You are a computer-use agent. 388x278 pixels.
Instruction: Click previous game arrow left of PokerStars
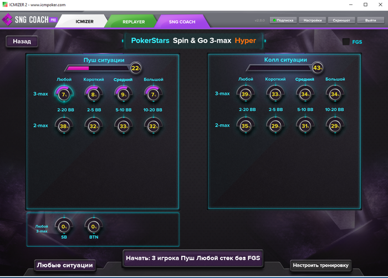pyautogui.click(x=122, y=41)
